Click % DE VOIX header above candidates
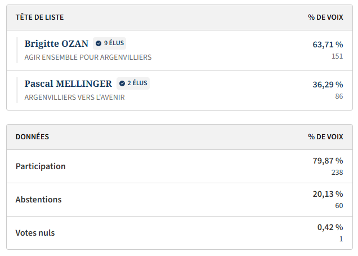The height and width of the screenshot is (256, 358). click(325, 17)
